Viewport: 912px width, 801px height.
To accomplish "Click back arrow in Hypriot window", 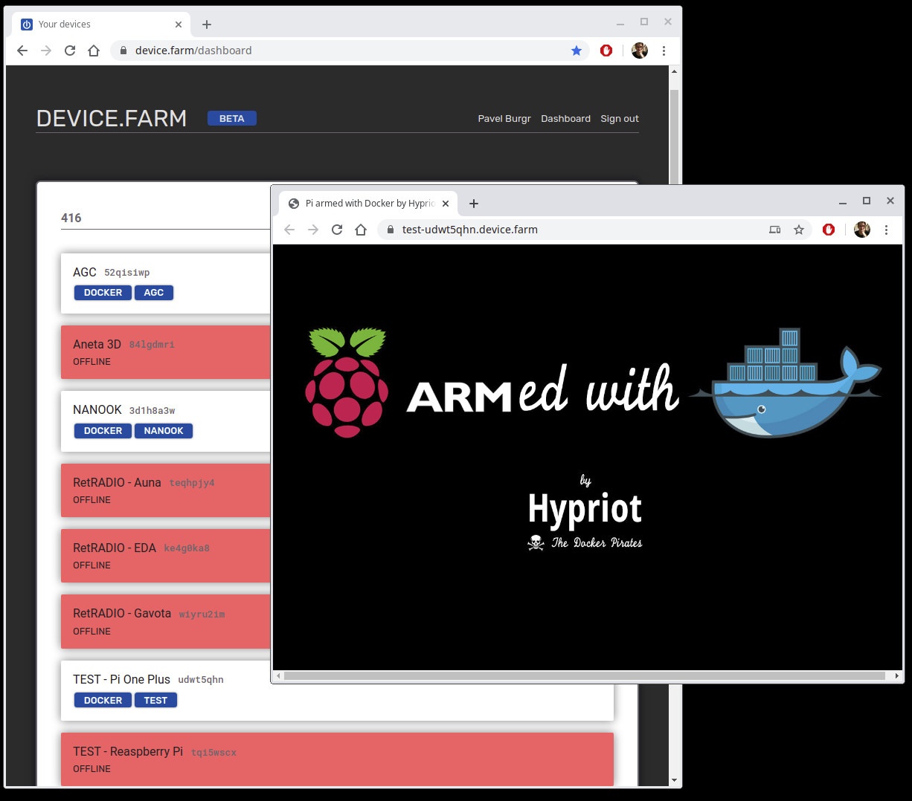I will (x=289, y=230).
